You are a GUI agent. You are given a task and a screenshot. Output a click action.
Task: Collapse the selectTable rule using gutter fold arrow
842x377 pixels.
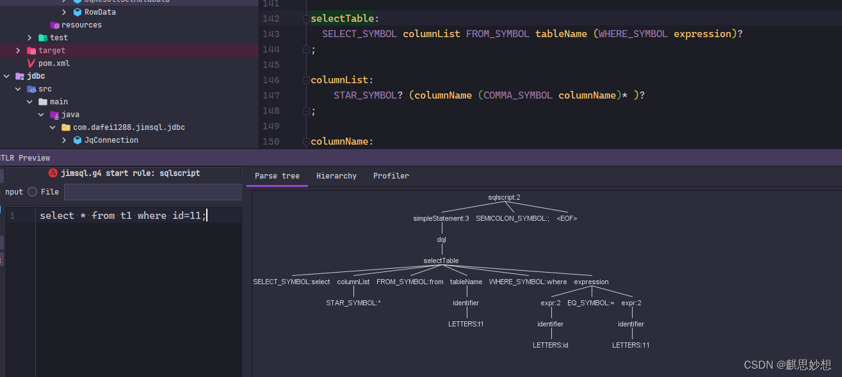tap(305, 19)
